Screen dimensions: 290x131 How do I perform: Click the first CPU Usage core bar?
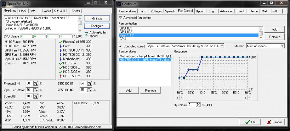point(26,36)
